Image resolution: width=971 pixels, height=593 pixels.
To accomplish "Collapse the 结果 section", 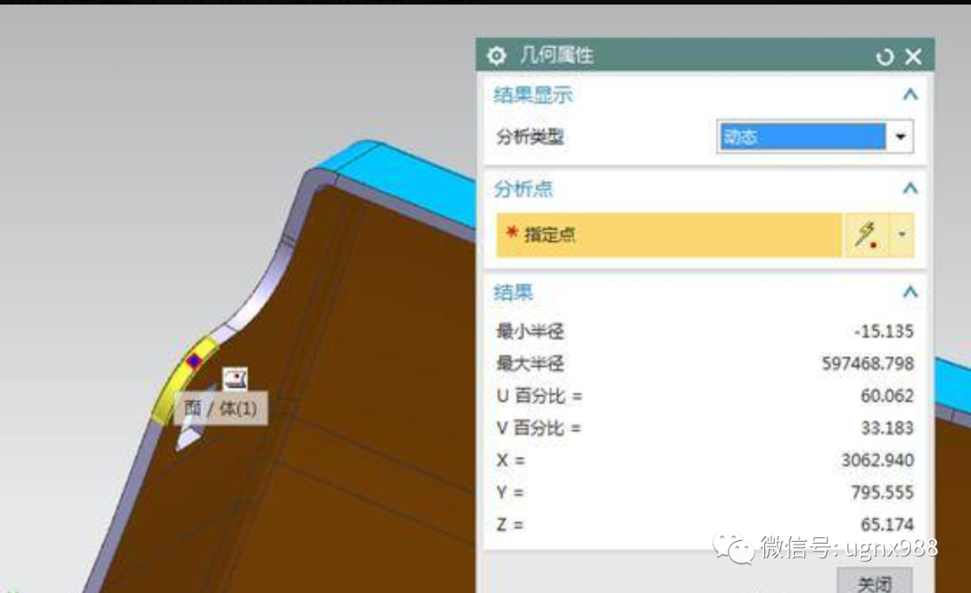I will (x=909, y=291).
